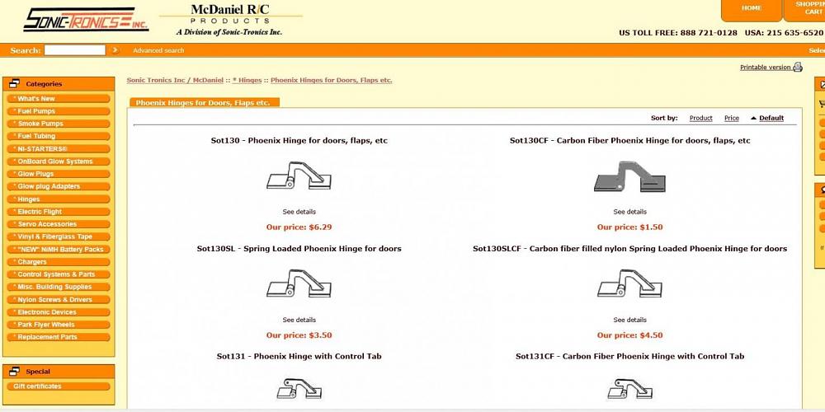Focus the Search text field

[x=75, y=50]
